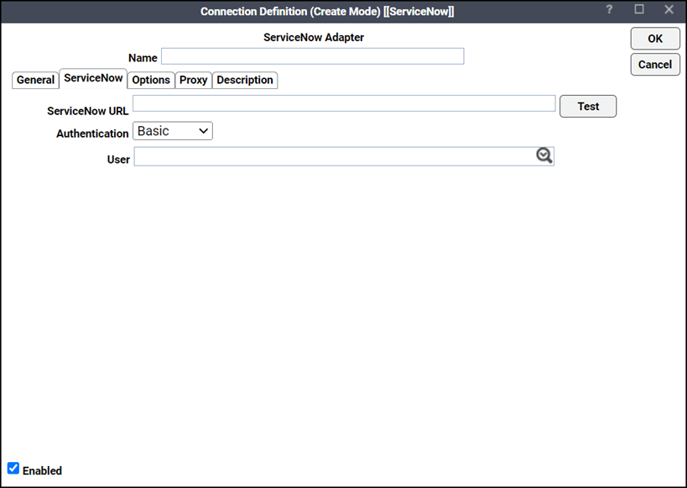The width and height of the screenshot is (687, 488).
Task: Expand the Authentication dropdown showing Basic
Action: click(x=173, y=131)
